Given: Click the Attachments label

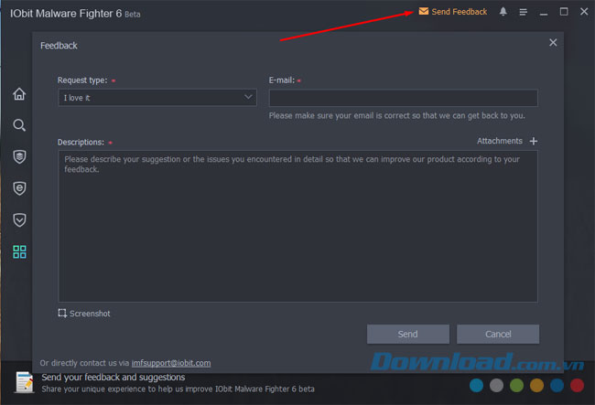Looking at the screenshot, I should pos(500,141).
